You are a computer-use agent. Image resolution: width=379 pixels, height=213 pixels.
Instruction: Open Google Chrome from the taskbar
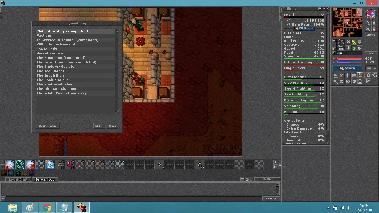click(x=47, y=207)
